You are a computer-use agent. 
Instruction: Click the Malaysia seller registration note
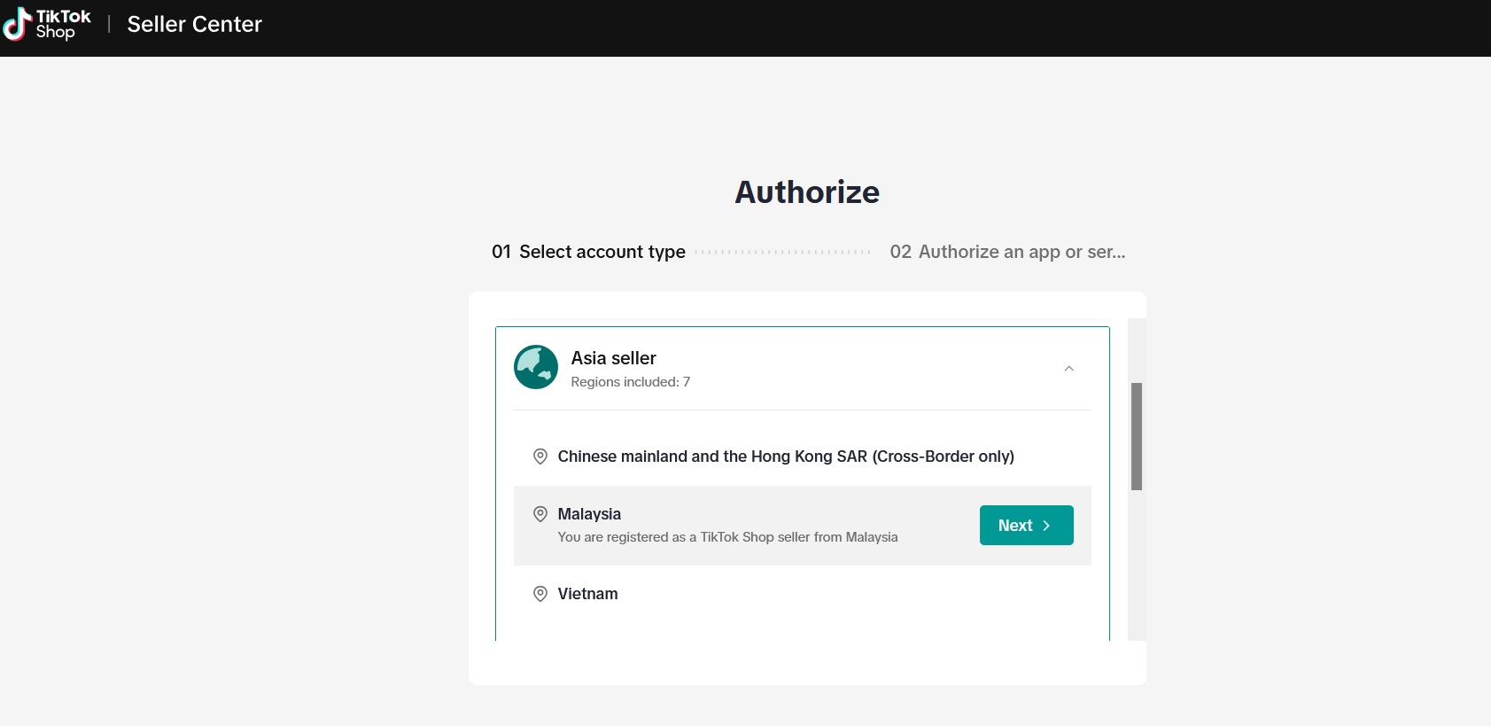727,537
